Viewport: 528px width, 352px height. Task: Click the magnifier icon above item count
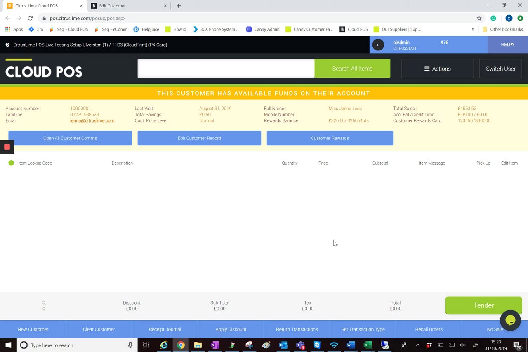click(44, 303)
